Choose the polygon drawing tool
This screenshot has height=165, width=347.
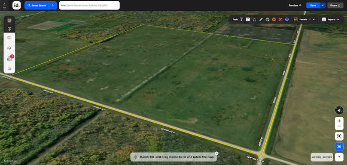254,19
